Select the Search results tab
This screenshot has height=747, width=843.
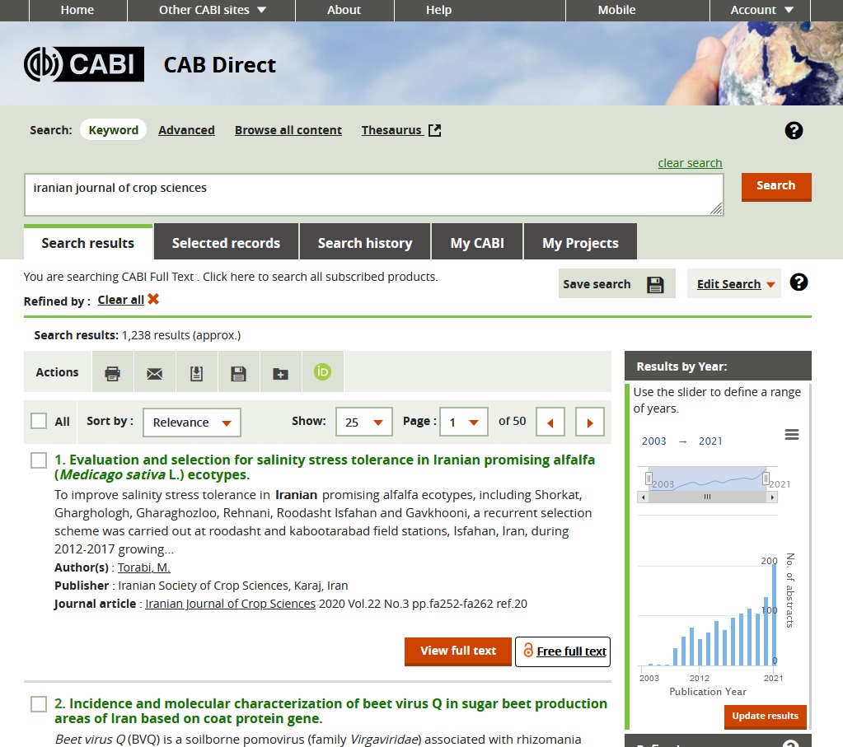(x=88, y=242)
